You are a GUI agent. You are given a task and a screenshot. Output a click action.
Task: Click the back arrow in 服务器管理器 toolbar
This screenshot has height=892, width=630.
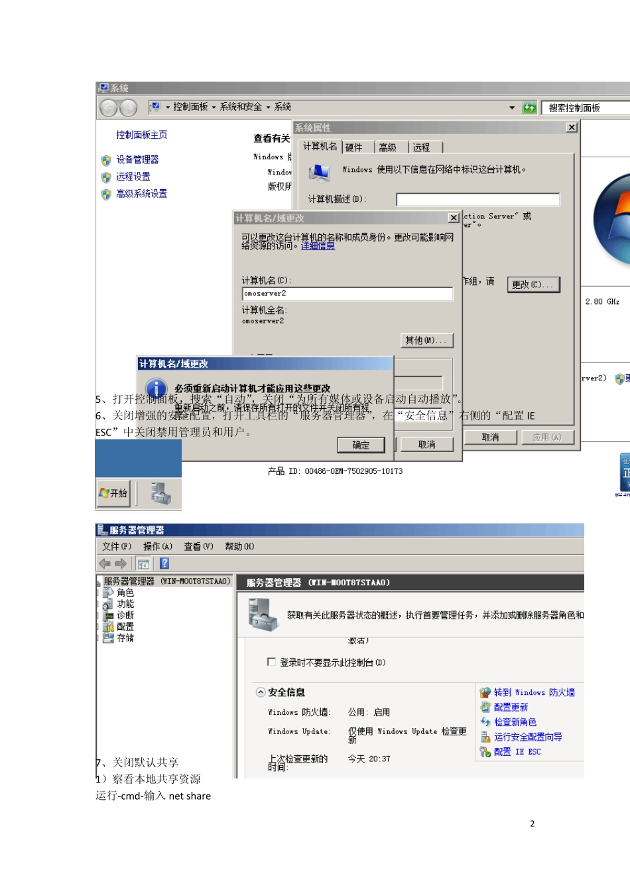click(105, 563)
